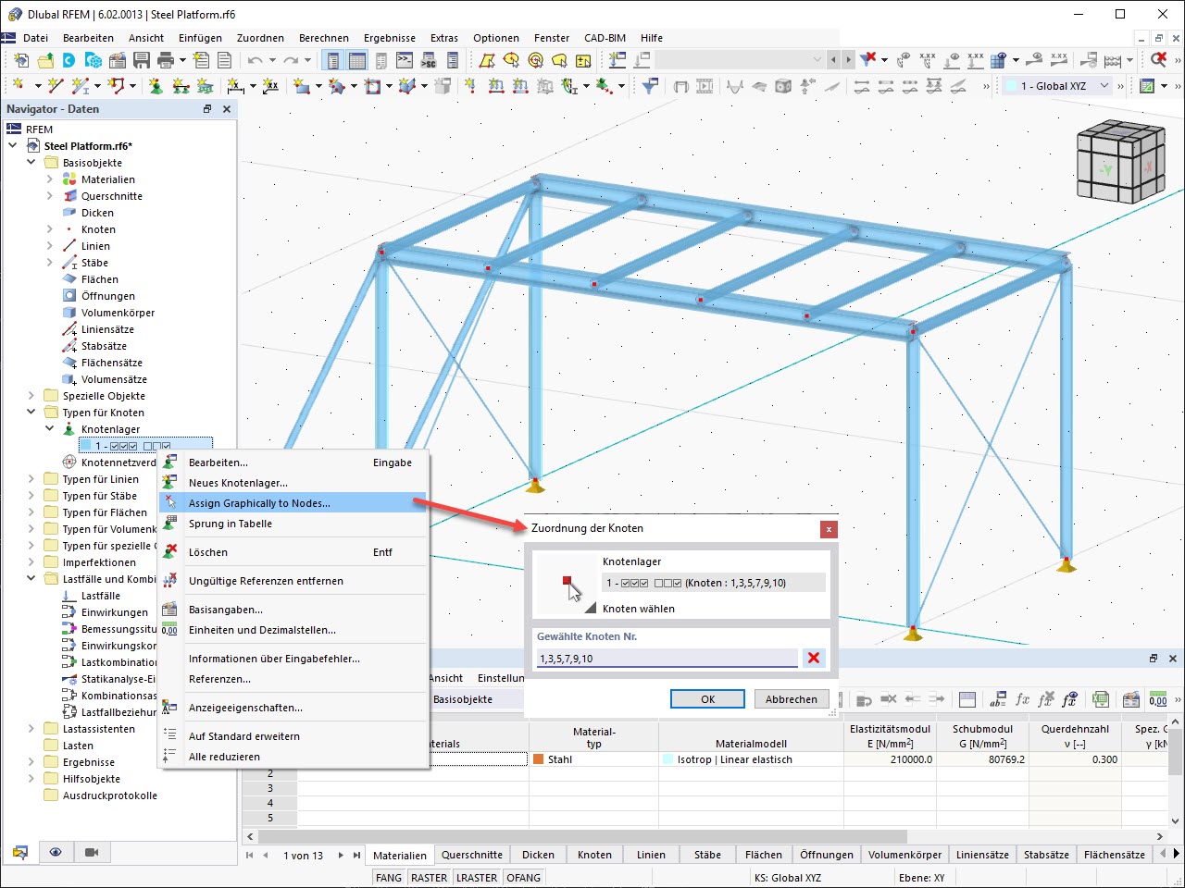
Task: Click Abbrechen in the node assignment dialog
Action: [792, 699]
